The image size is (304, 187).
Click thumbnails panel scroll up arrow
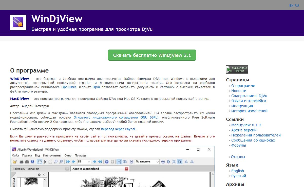(x=45, y=180)
